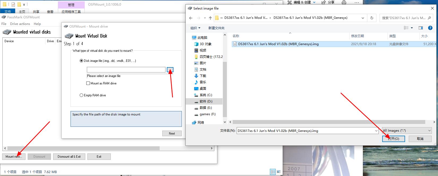Click the browse button beside the image path field

click(x=170, y=70)
